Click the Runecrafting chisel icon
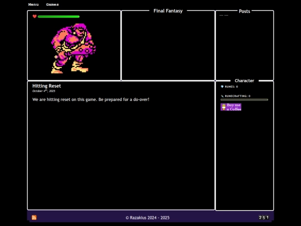The width and height of the screenshot is (301, 226). pyautogui.click(x=222, y=96)
